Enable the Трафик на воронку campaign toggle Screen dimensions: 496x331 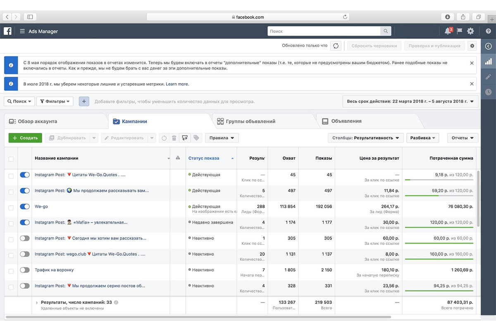(25, 270)
